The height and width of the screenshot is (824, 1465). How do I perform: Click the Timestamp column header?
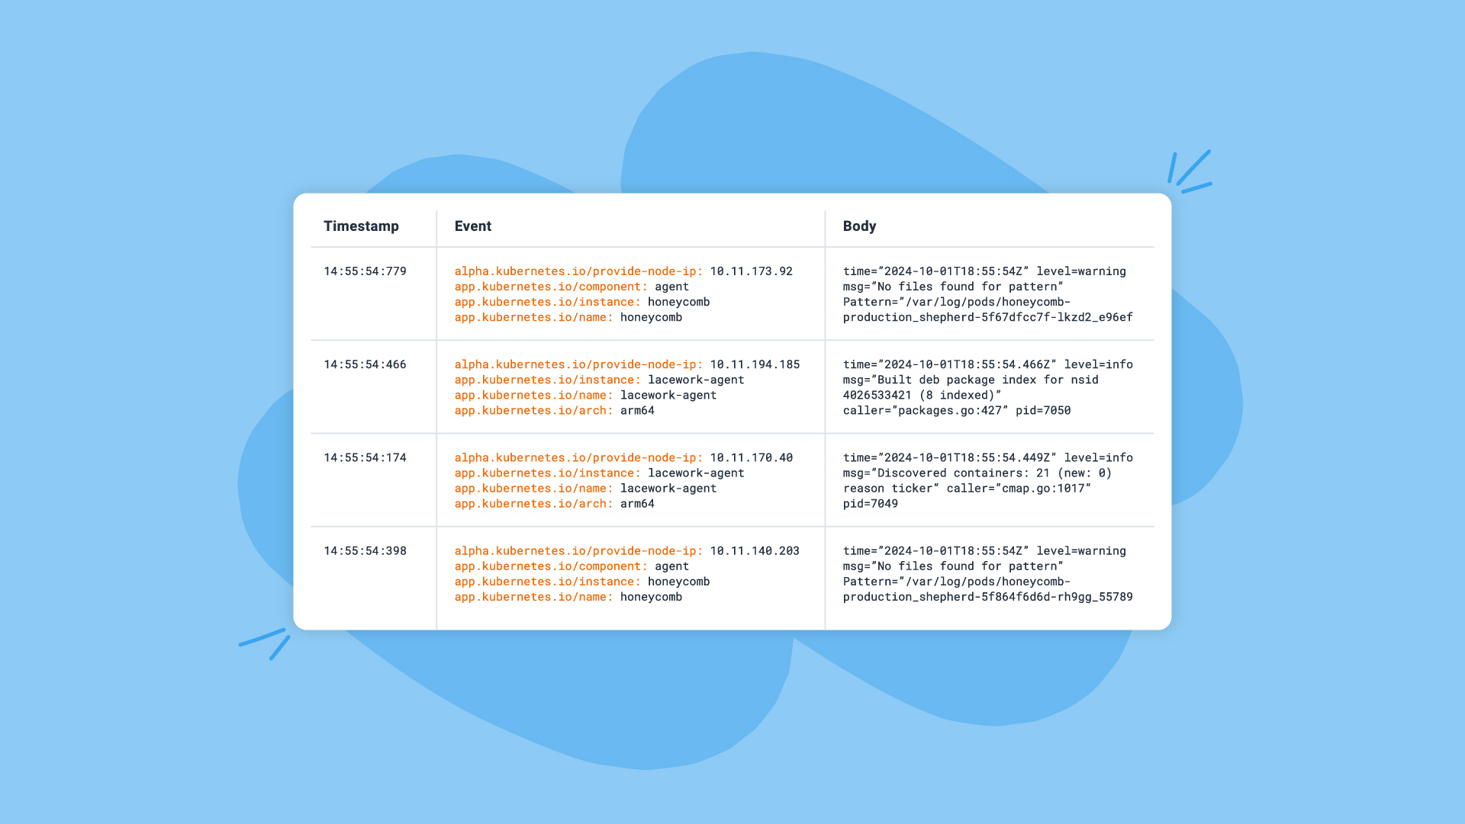[x=360, y=225]
